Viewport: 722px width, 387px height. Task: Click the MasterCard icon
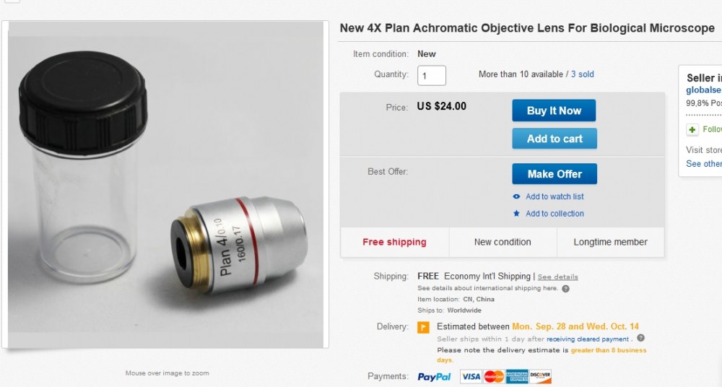click(x=494, y=376)
